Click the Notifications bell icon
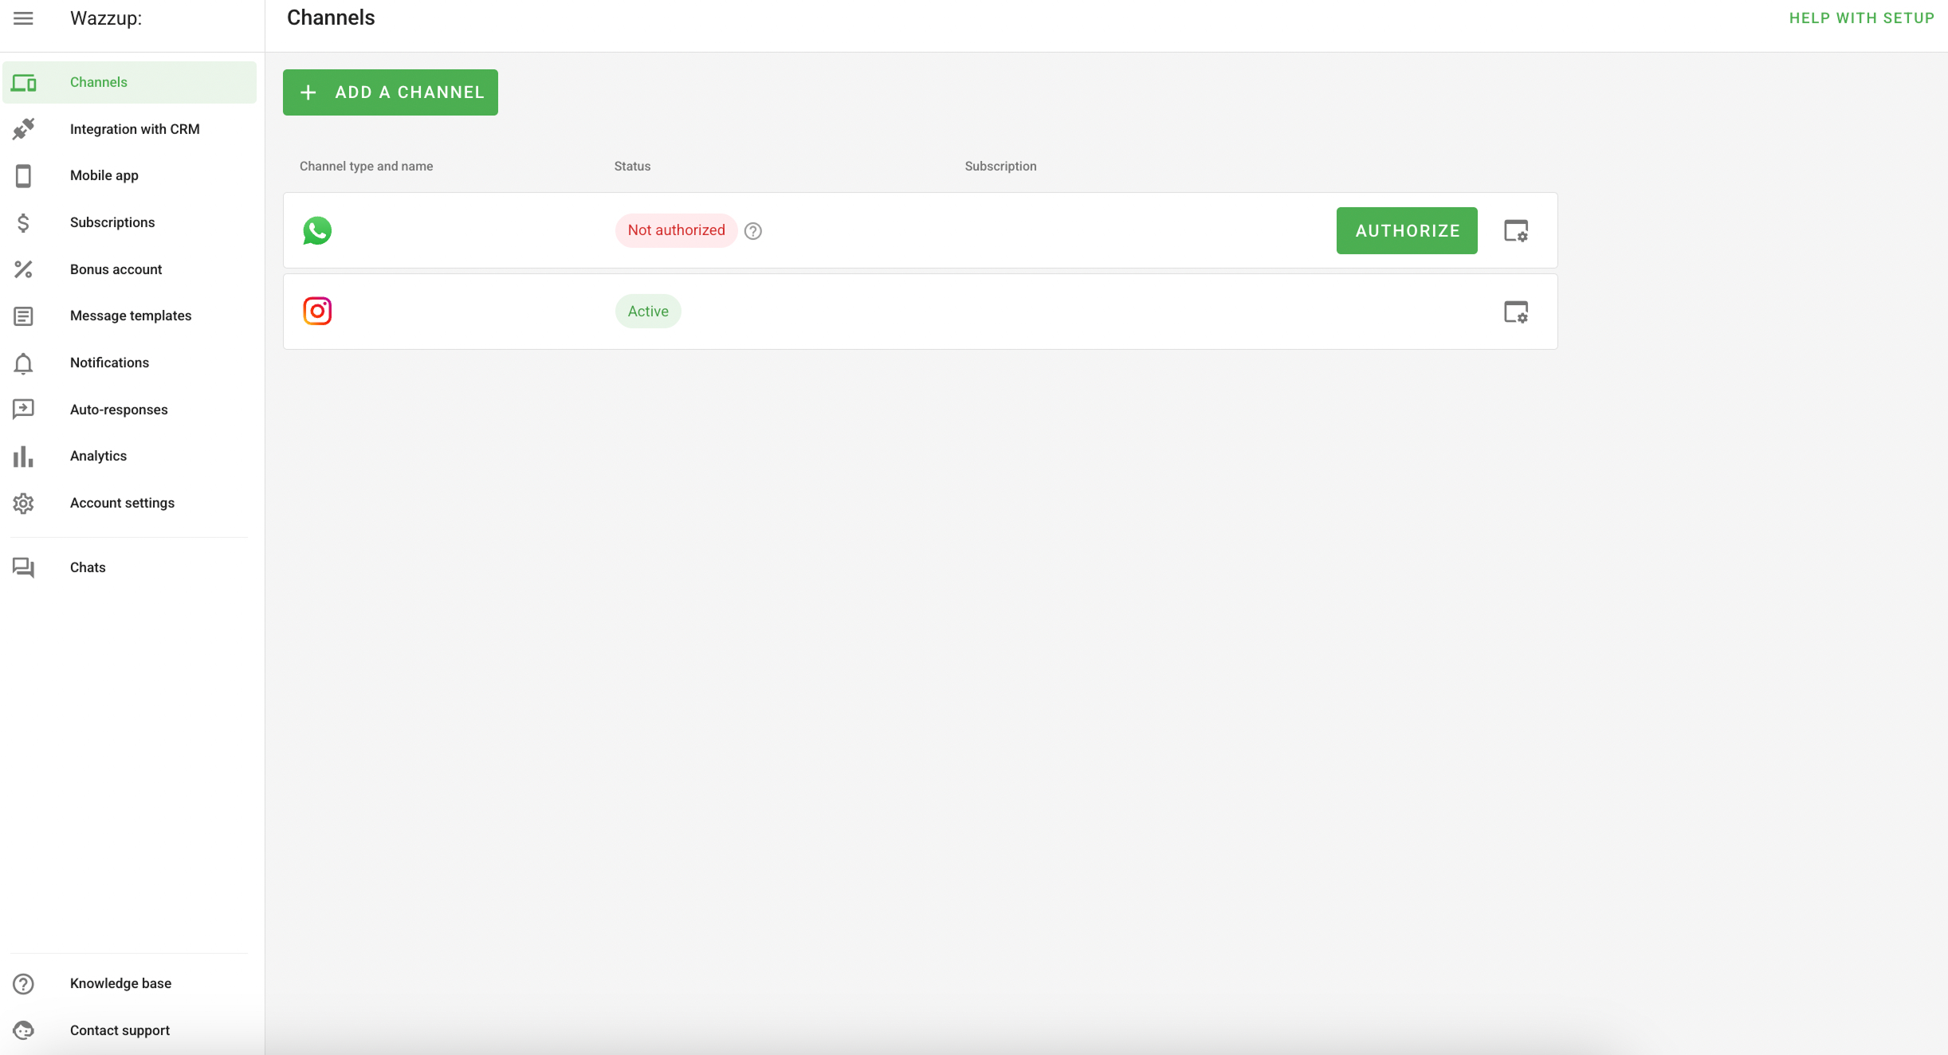 [24, 363]
